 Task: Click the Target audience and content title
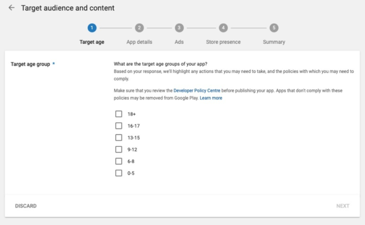(x=68, y=8)
